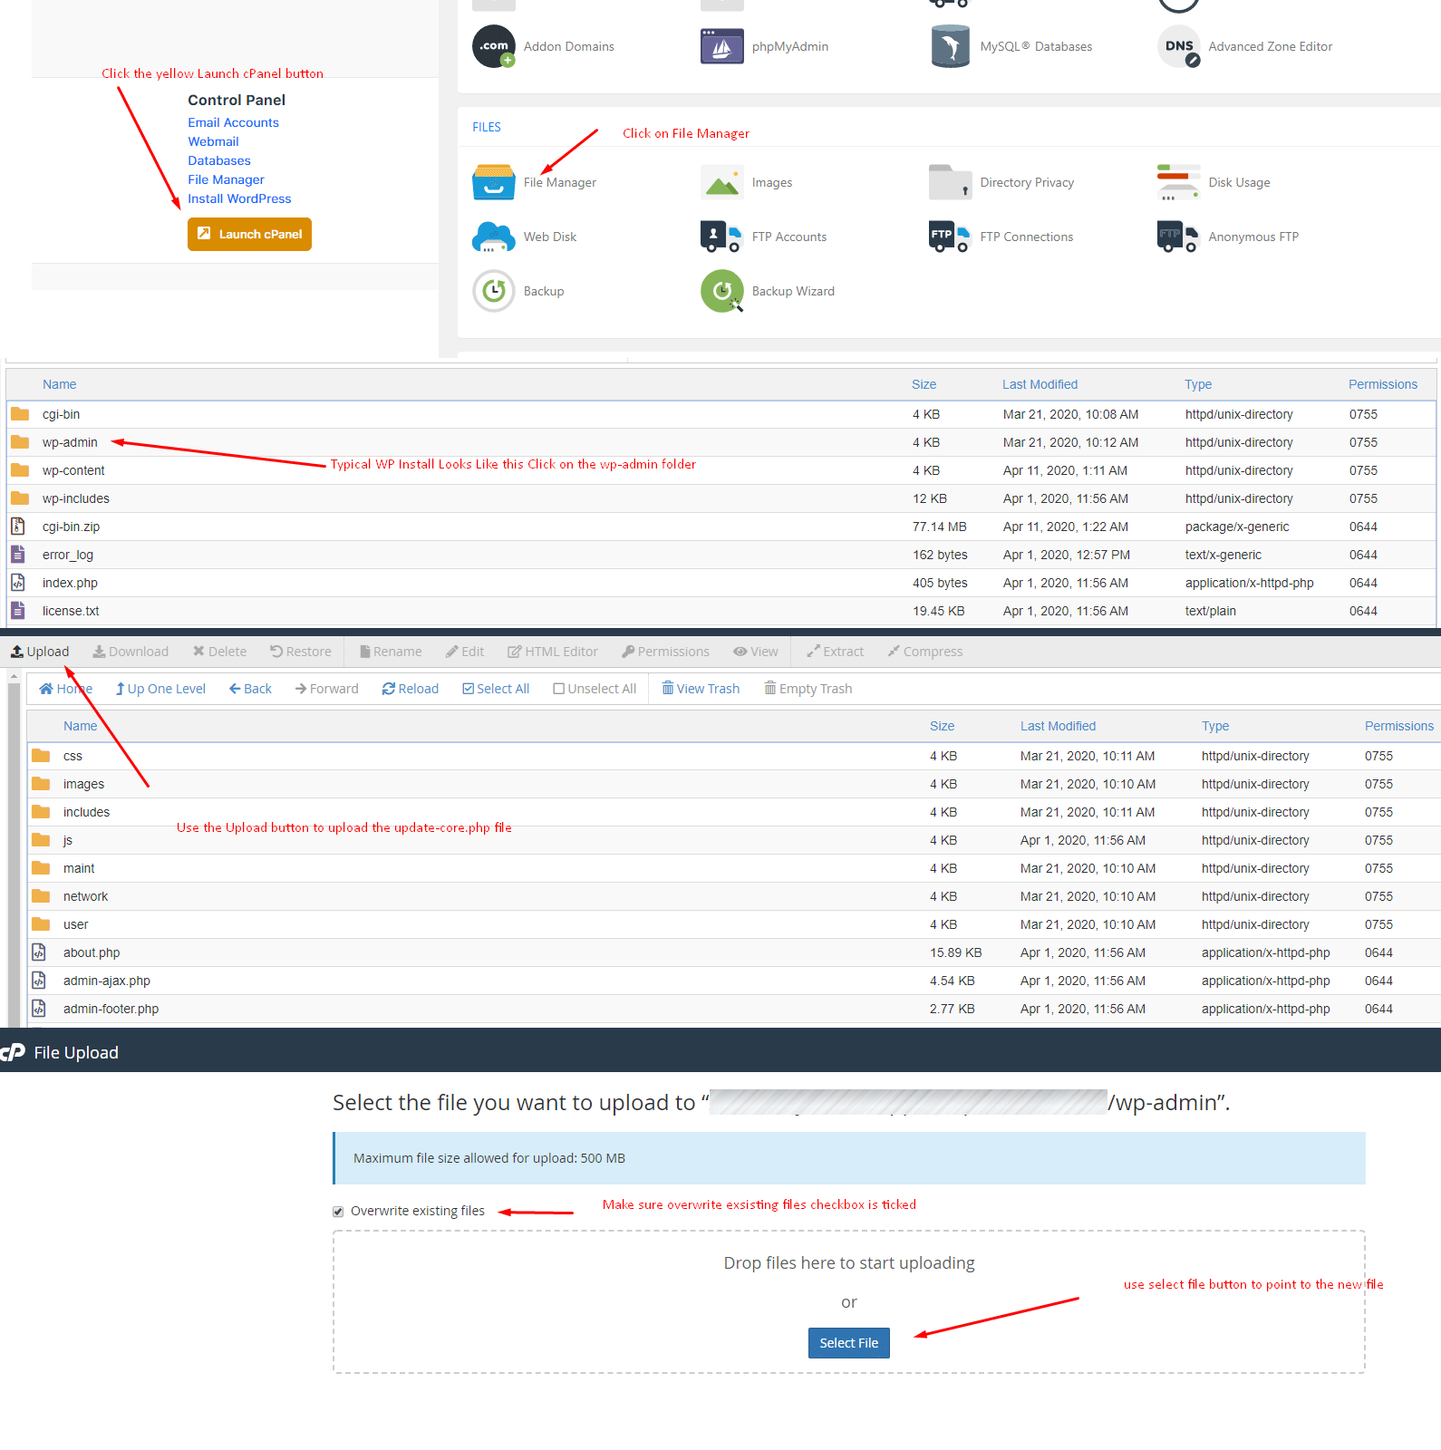The height and width of the screenshot is (1450, 1441).
Task: Click Restore in the toolbar
Action: pyautogui.click(x=301, y=652)
